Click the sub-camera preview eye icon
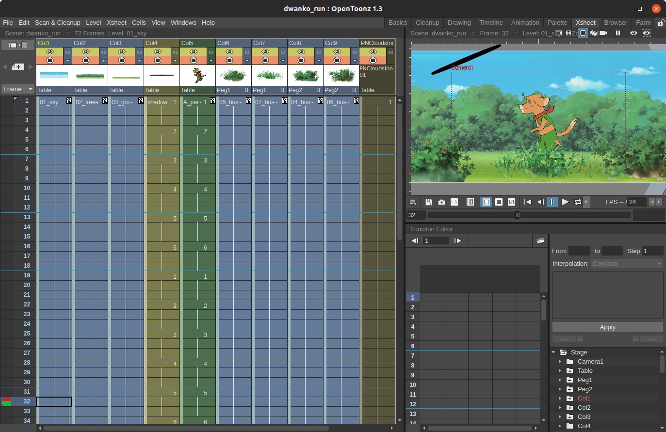The height and width of the screenshot is (432, 666). tap(646, 33)
